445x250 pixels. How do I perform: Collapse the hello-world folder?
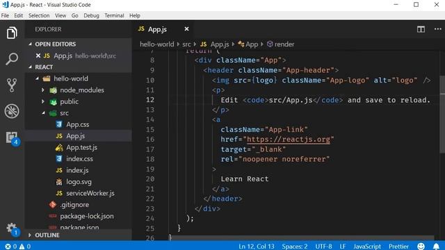pos(37,78)
